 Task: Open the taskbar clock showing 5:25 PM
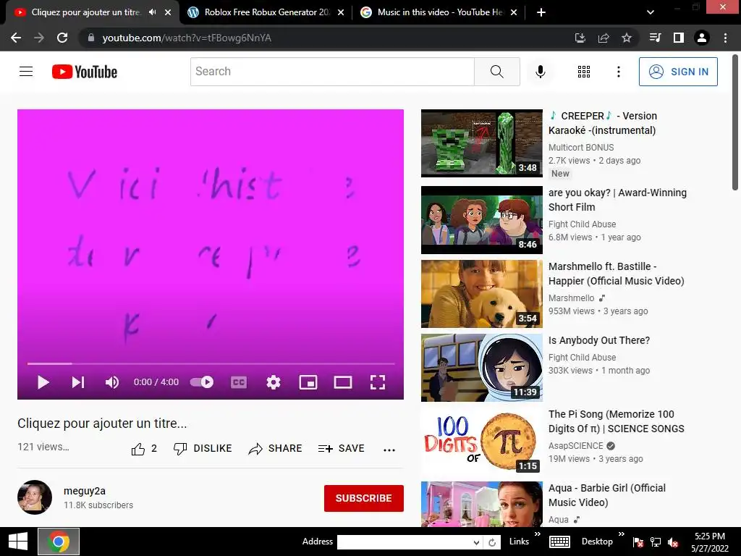710,542
